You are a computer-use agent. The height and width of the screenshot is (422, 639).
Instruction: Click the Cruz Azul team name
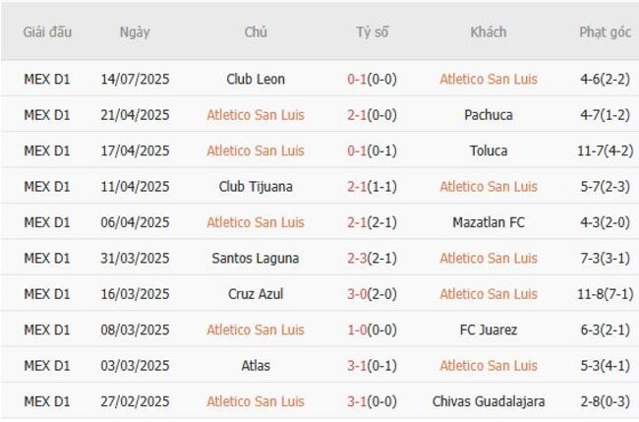click(256, 294)
